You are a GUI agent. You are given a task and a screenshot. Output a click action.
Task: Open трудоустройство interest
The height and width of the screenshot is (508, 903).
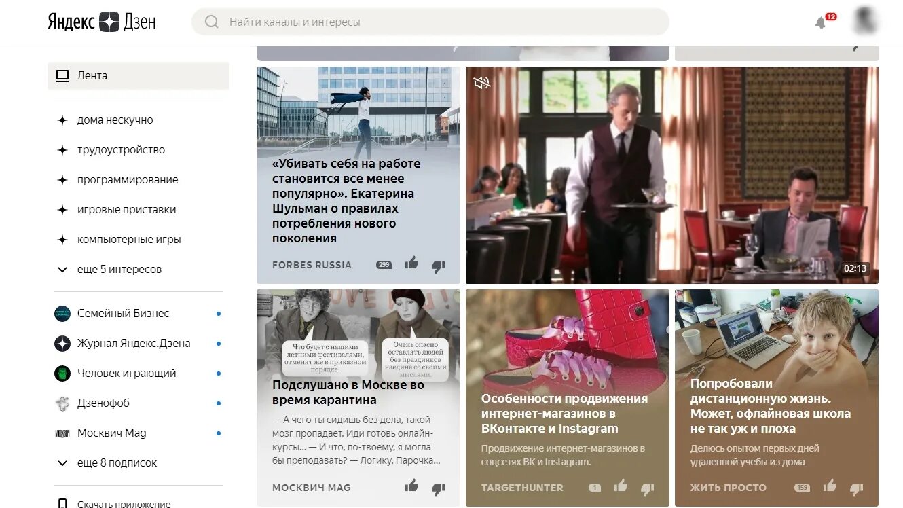pyautogui.click(x=122, y=150)
